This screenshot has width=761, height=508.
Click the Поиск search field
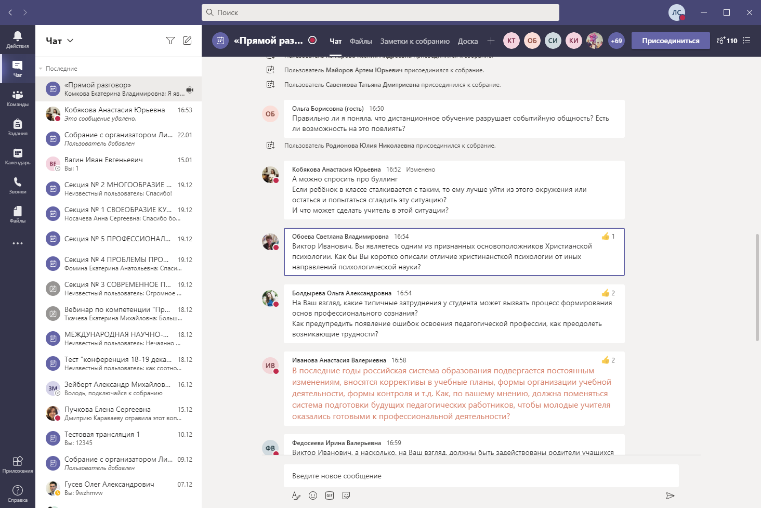coord(381,12)
